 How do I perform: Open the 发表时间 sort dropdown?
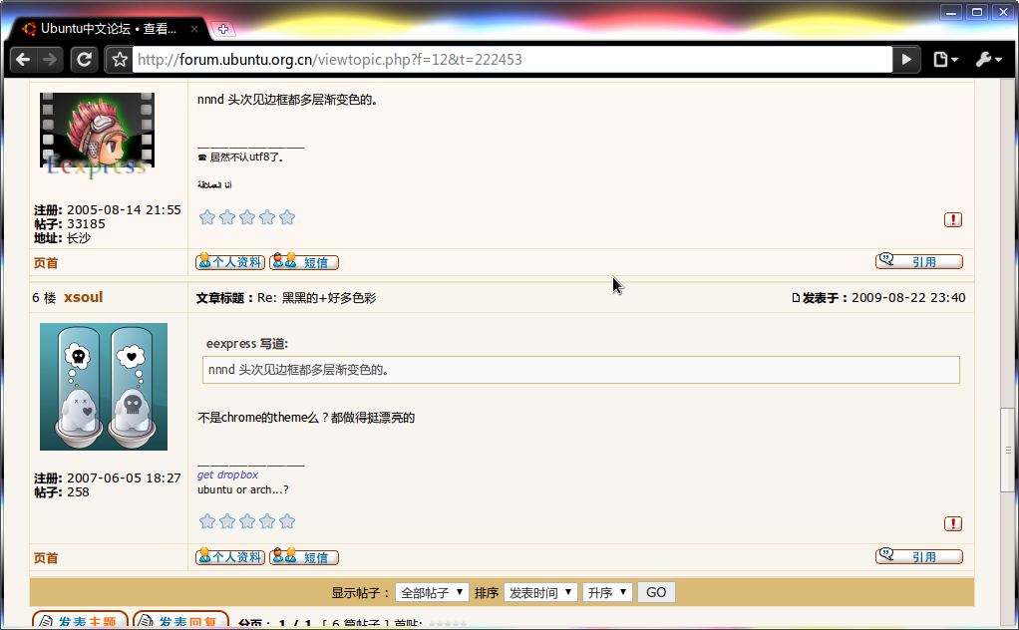(x=540, y=592)
